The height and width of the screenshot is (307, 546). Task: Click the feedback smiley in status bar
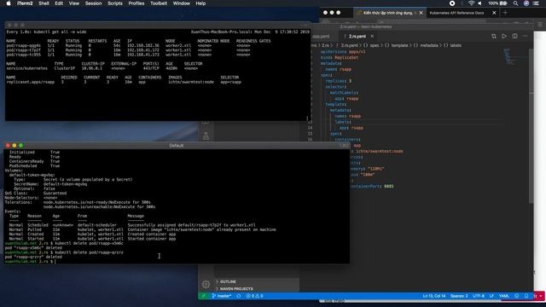tap(517, 296)
